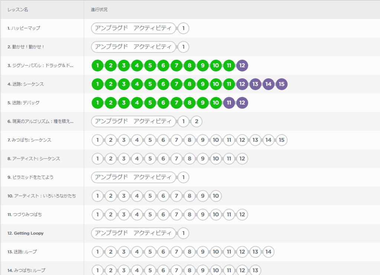Open step 1 bubble of lesson 1 ハッピーマップ

pyautogui.click(x=183, y=28)
